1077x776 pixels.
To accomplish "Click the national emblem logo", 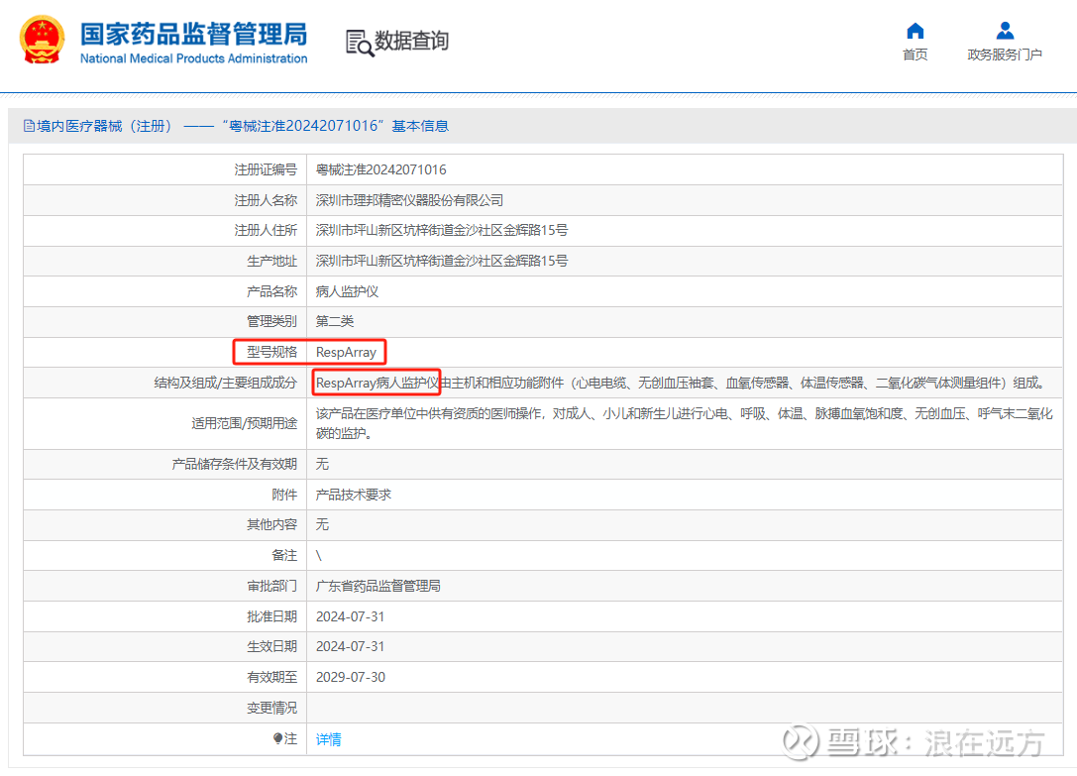I will point(42,40).
